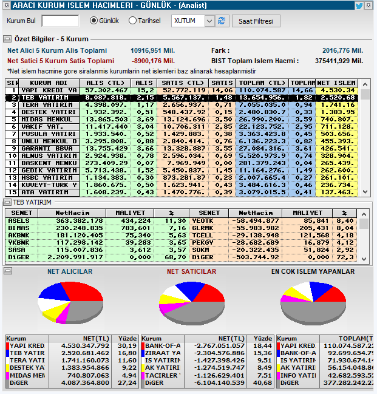
Task: Select the PUSULA YATIRI row
Action: 181,134
